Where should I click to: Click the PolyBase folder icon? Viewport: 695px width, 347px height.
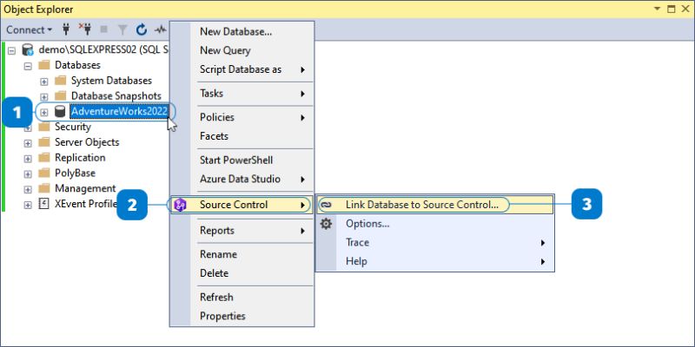44,173
